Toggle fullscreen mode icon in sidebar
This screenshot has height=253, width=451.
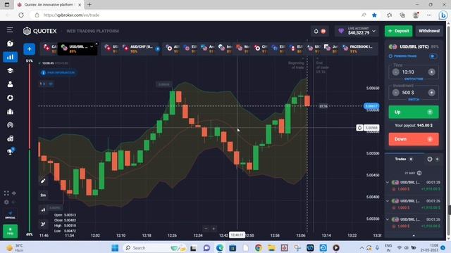[6, 193]
